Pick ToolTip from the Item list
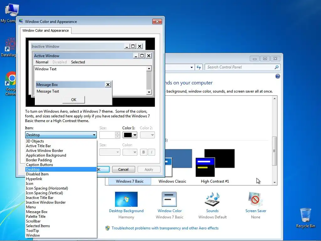 tap(61, 231)
